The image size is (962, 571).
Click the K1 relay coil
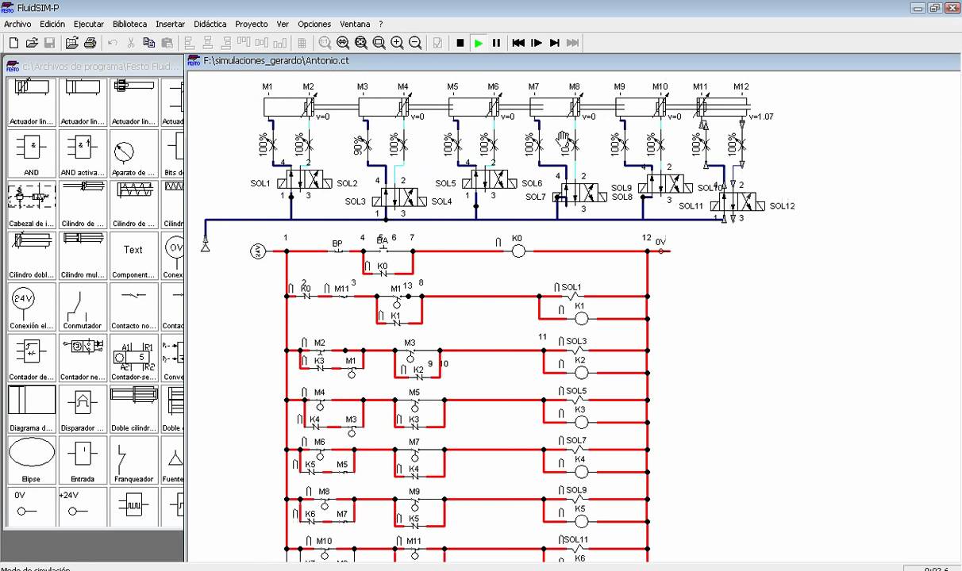pos(580,318)
